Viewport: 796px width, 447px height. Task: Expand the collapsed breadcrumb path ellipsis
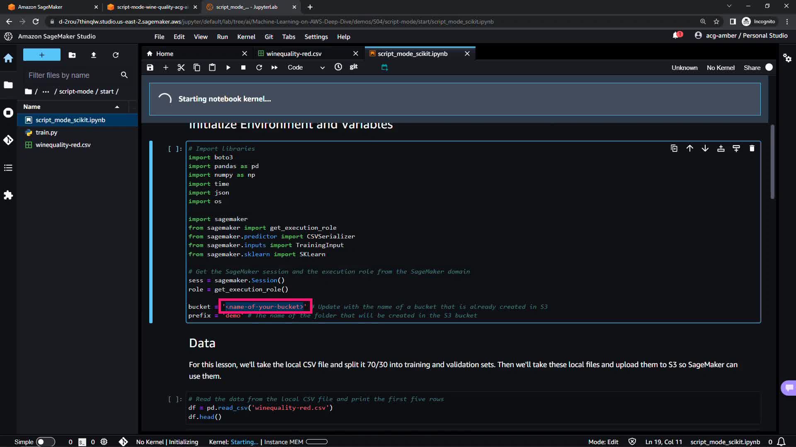click(x=46, y=91)
